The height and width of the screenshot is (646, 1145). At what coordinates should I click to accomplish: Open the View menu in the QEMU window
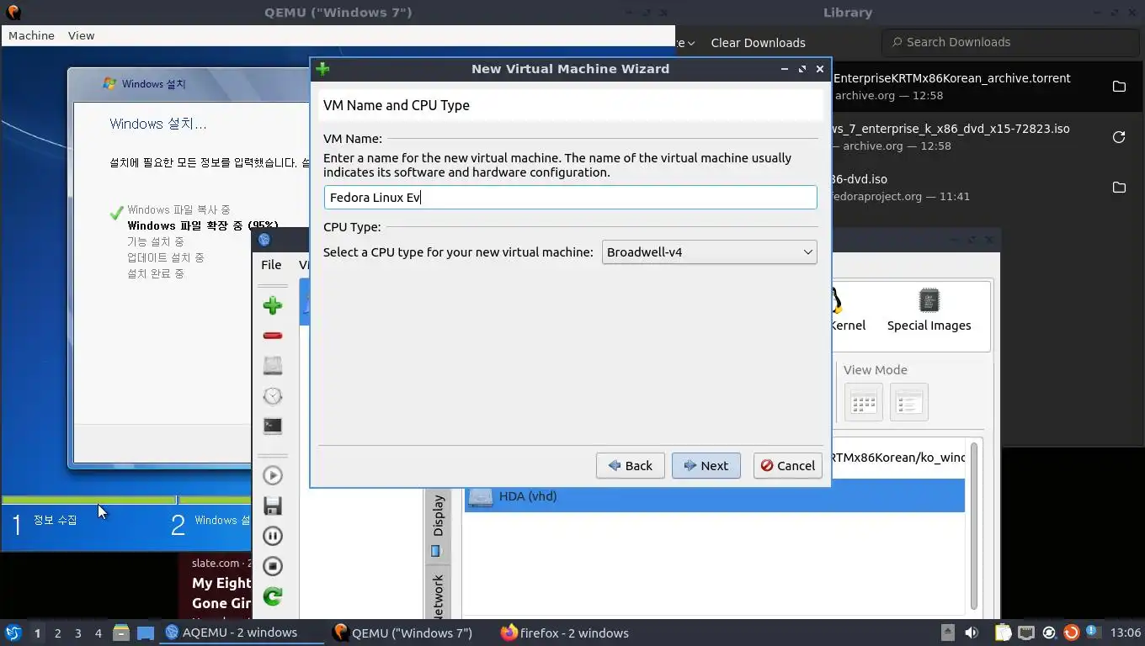point(81,35)
